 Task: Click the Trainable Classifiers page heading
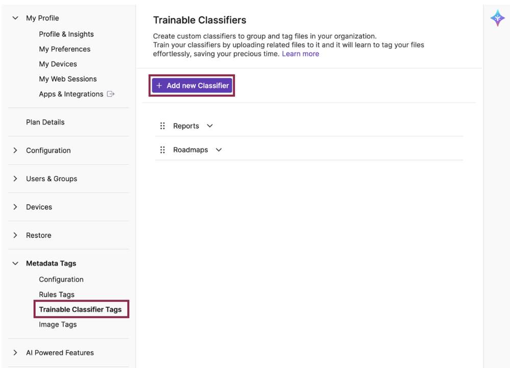(200, 20)
